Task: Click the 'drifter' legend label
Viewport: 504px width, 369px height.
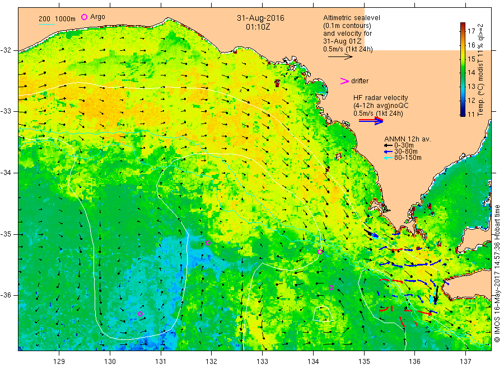Action: click(x=360, y=81)
